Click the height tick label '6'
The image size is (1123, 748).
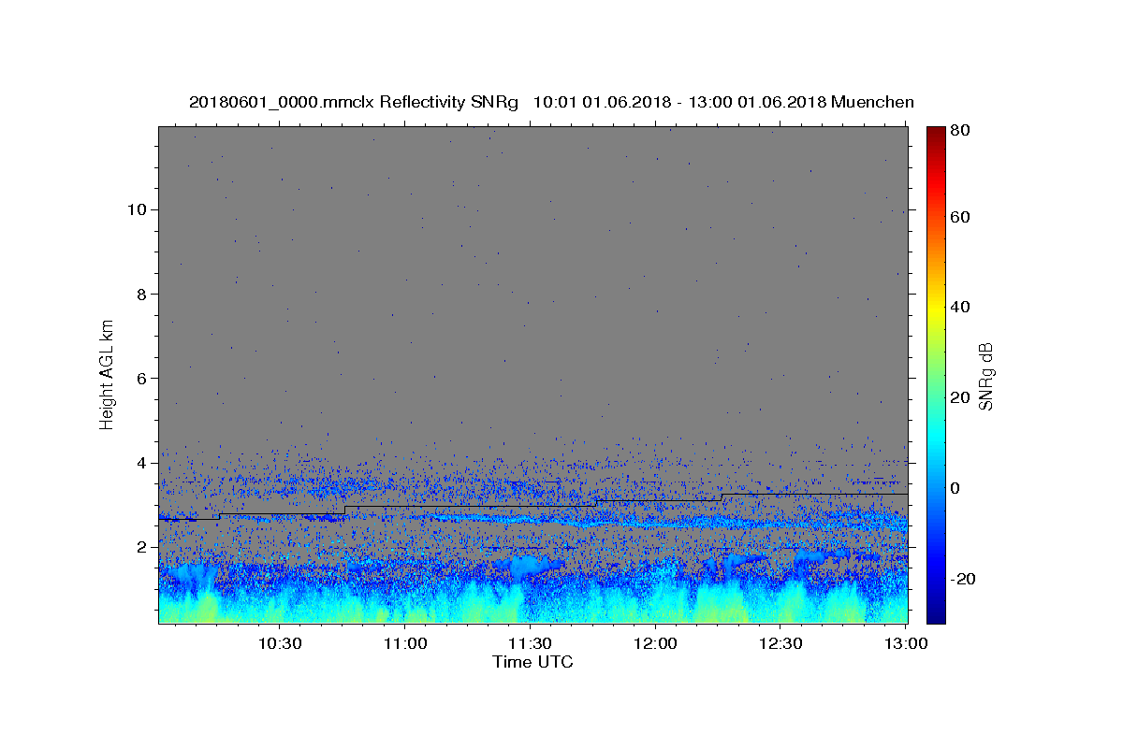point(143,379)
